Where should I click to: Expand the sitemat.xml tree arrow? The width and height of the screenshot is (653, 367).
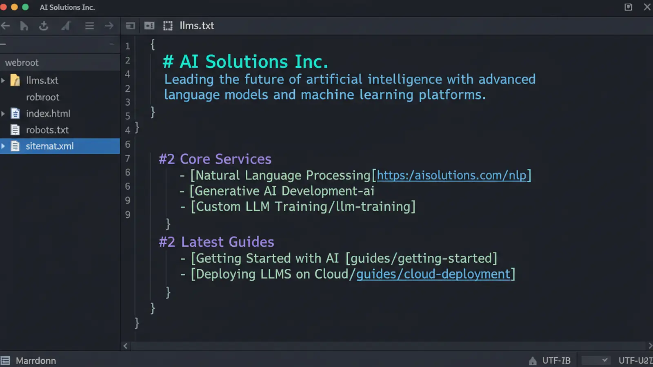point(3,146)
